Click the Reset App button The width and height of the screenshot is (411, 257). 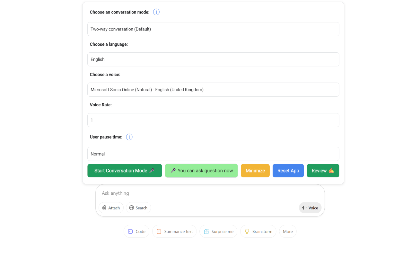point(288,171)
